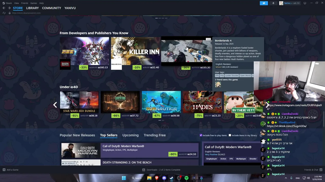The height and width of the screenshot is (182, 325).
Task: Click the PvE user tag
Action: coord(222,76)
